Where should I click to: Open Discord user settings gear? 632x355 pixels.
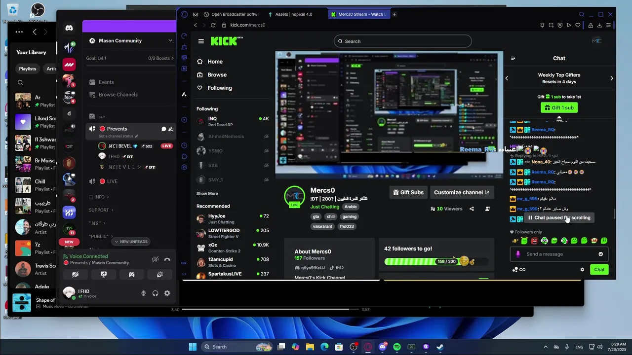pos(167,293)
